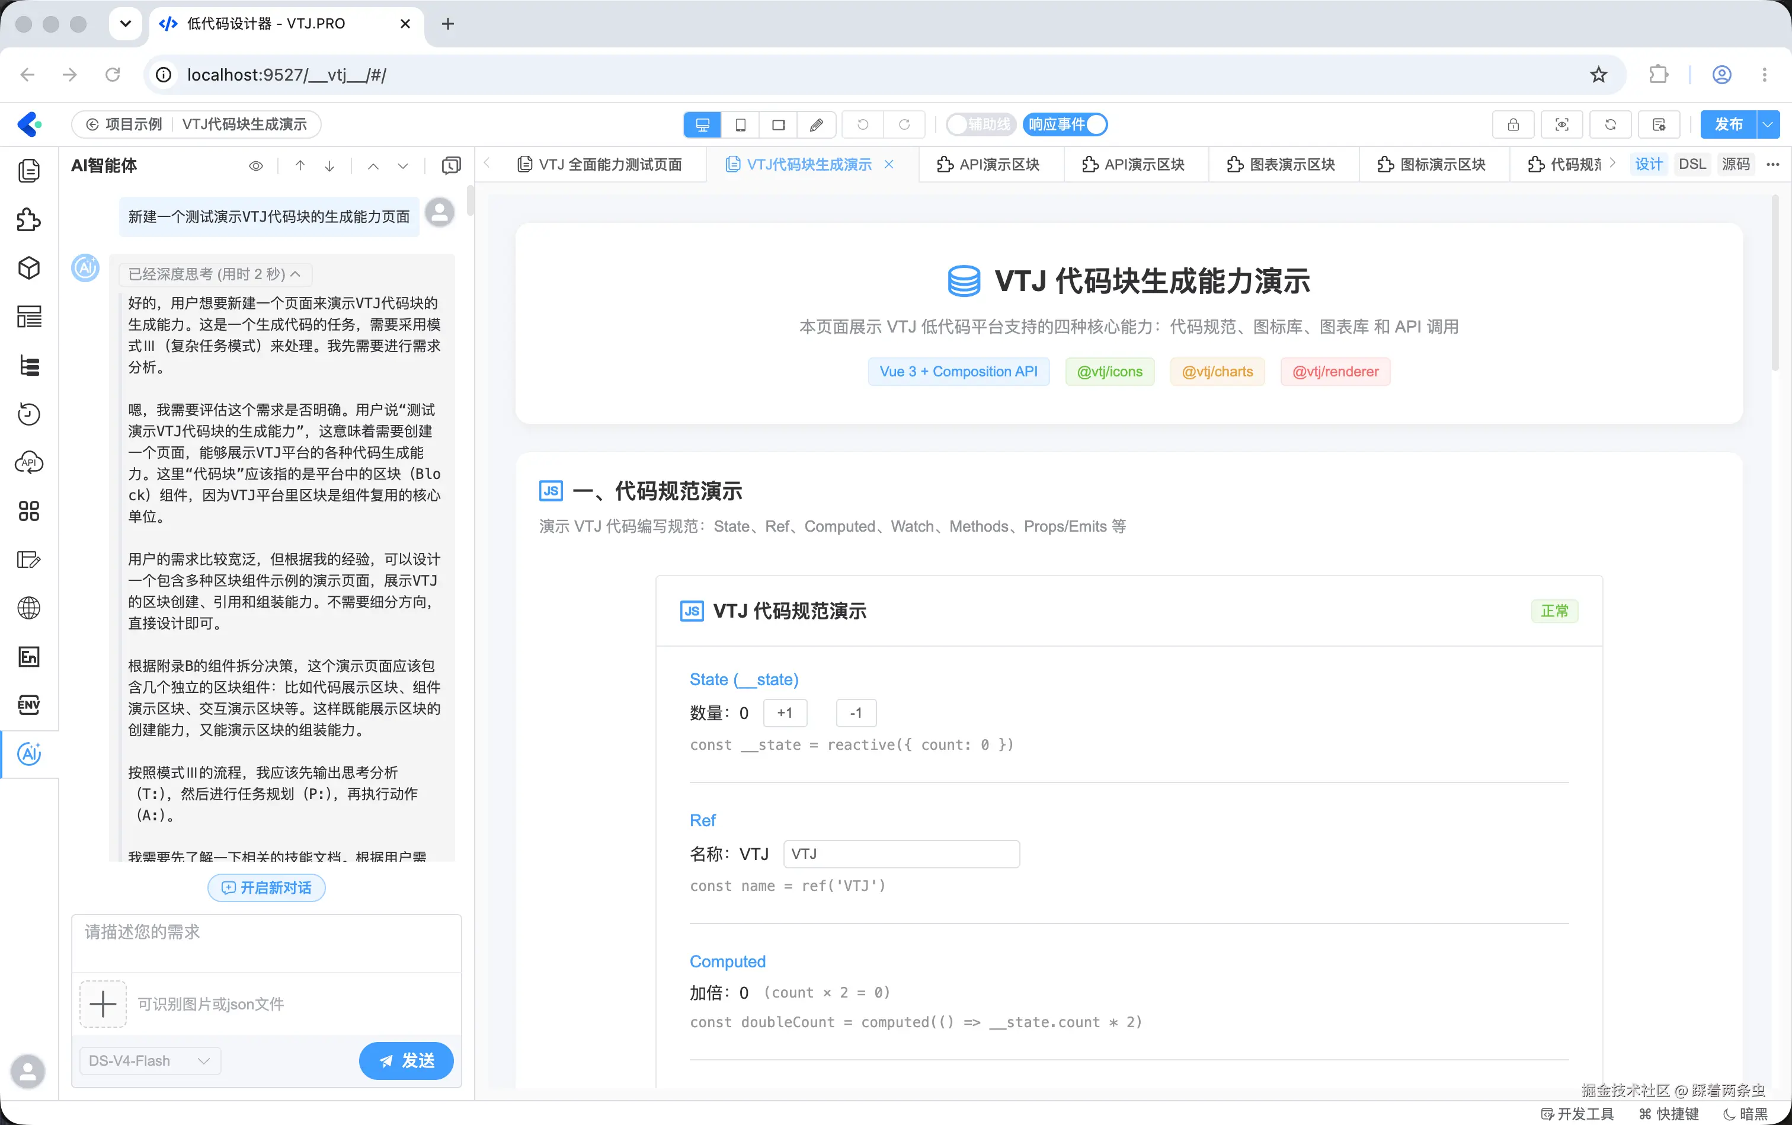Click the pencil edit mode icon

tap(816, 124)
